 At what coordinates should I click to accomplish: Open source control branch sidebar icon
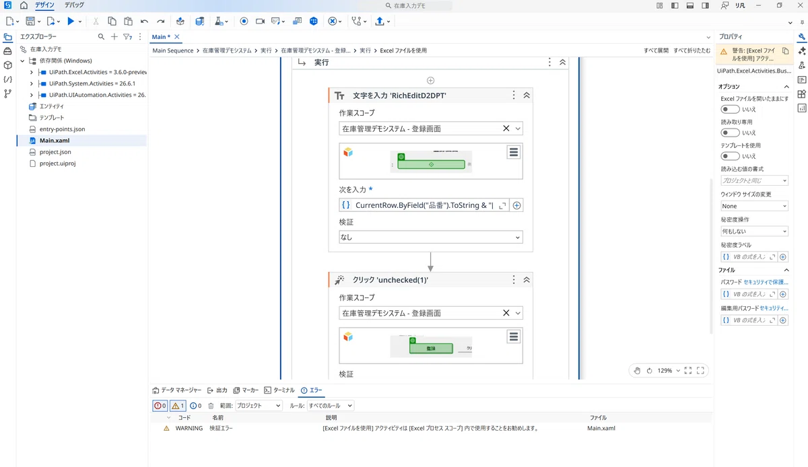pos(7,94)
